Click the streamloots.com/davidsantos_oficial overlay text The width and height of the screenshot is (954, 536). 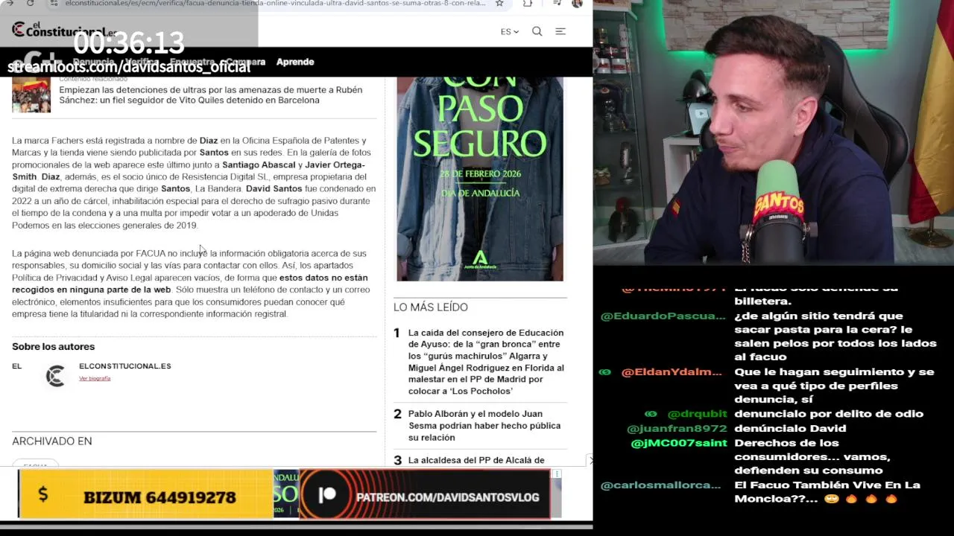(x=129, y=67)
